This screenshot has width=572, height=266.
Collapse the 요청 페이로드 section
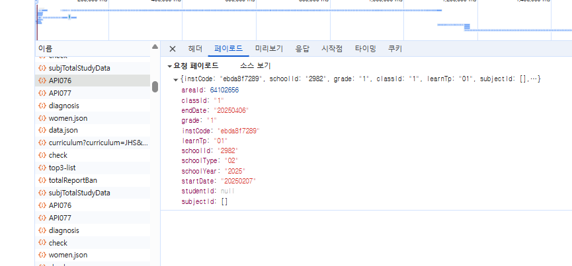click(x=170, y=66)
